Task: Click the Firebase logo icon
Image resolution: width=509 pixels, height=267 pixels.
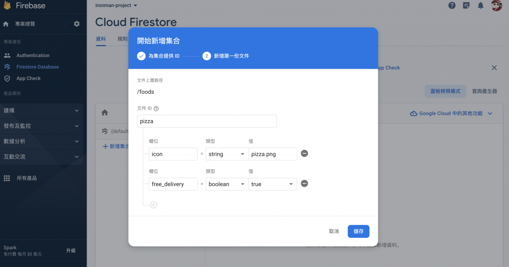Action: 7,5
